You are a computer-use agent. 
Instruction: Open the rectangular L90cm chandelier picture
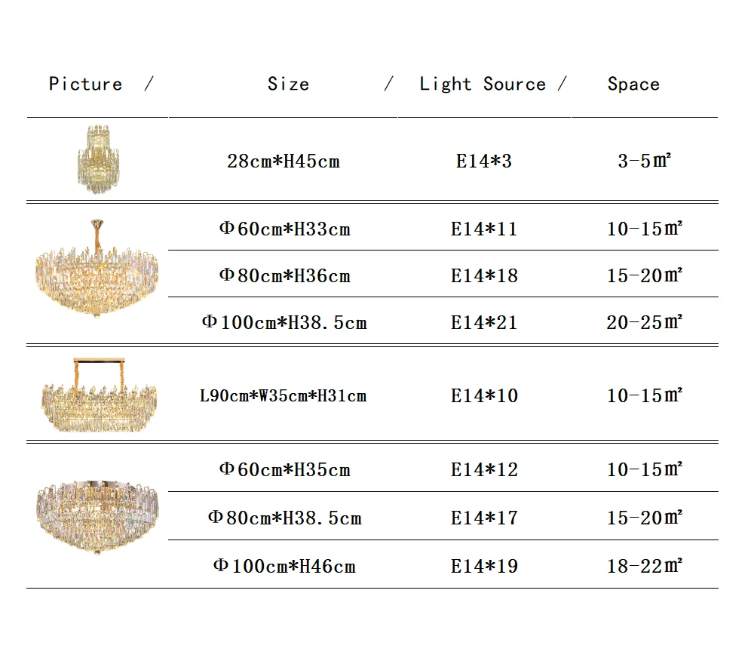click(99, 395)
